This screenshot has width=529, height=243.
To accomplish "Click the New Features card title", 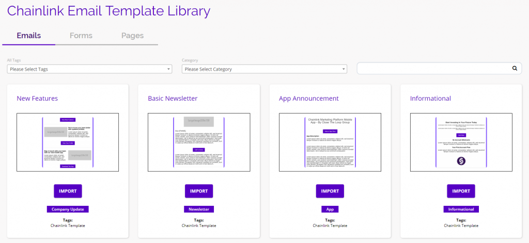I will click(37, 99).
